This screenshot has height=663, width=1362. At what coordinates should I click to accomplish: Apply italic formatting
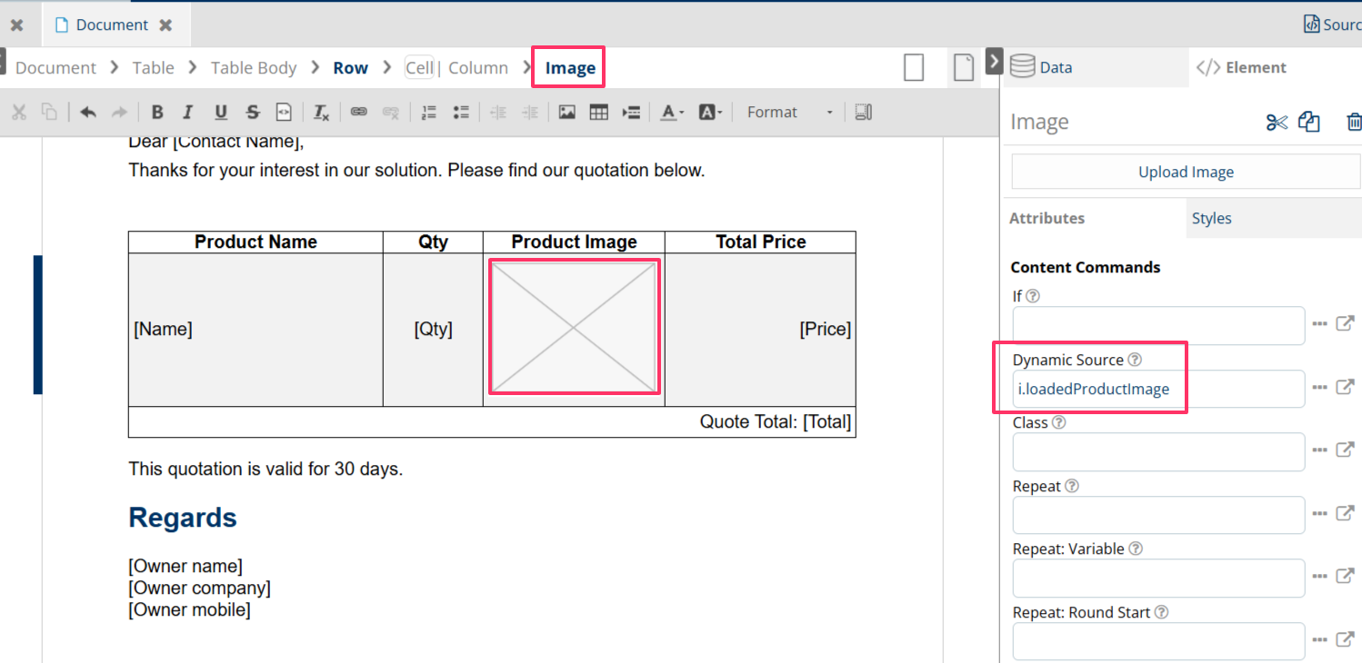[188, 113]
